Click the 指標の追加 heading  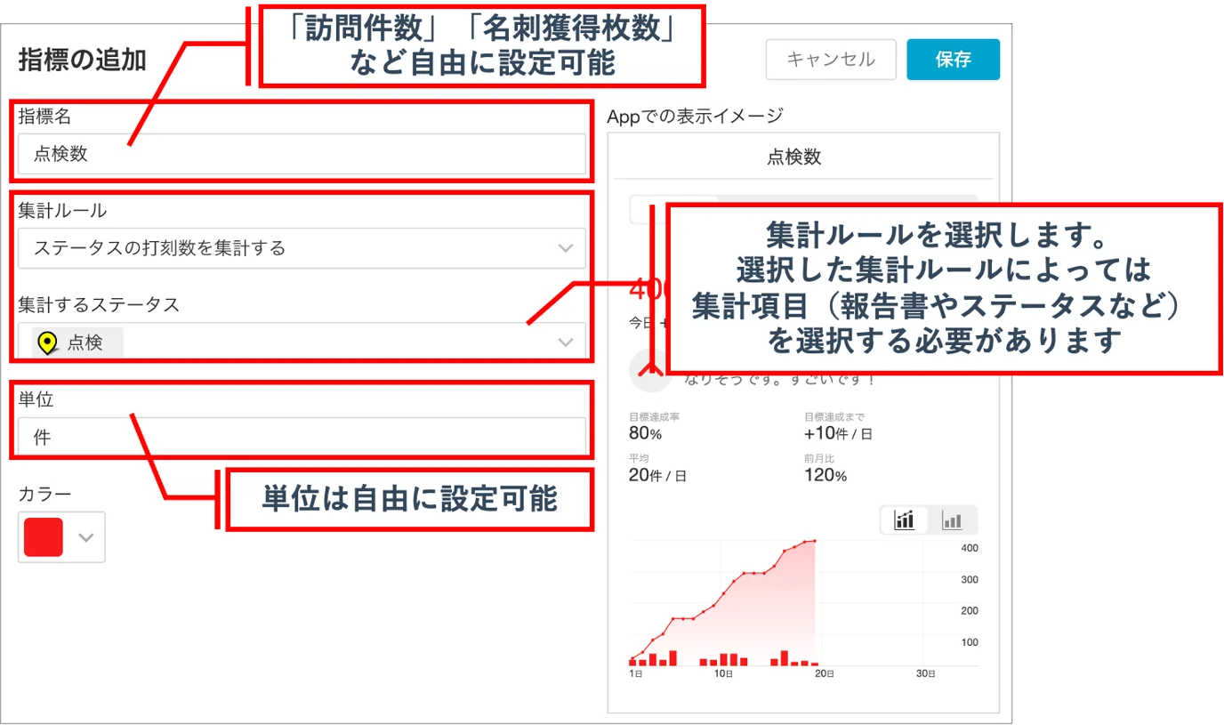click(x=82, y=60)
